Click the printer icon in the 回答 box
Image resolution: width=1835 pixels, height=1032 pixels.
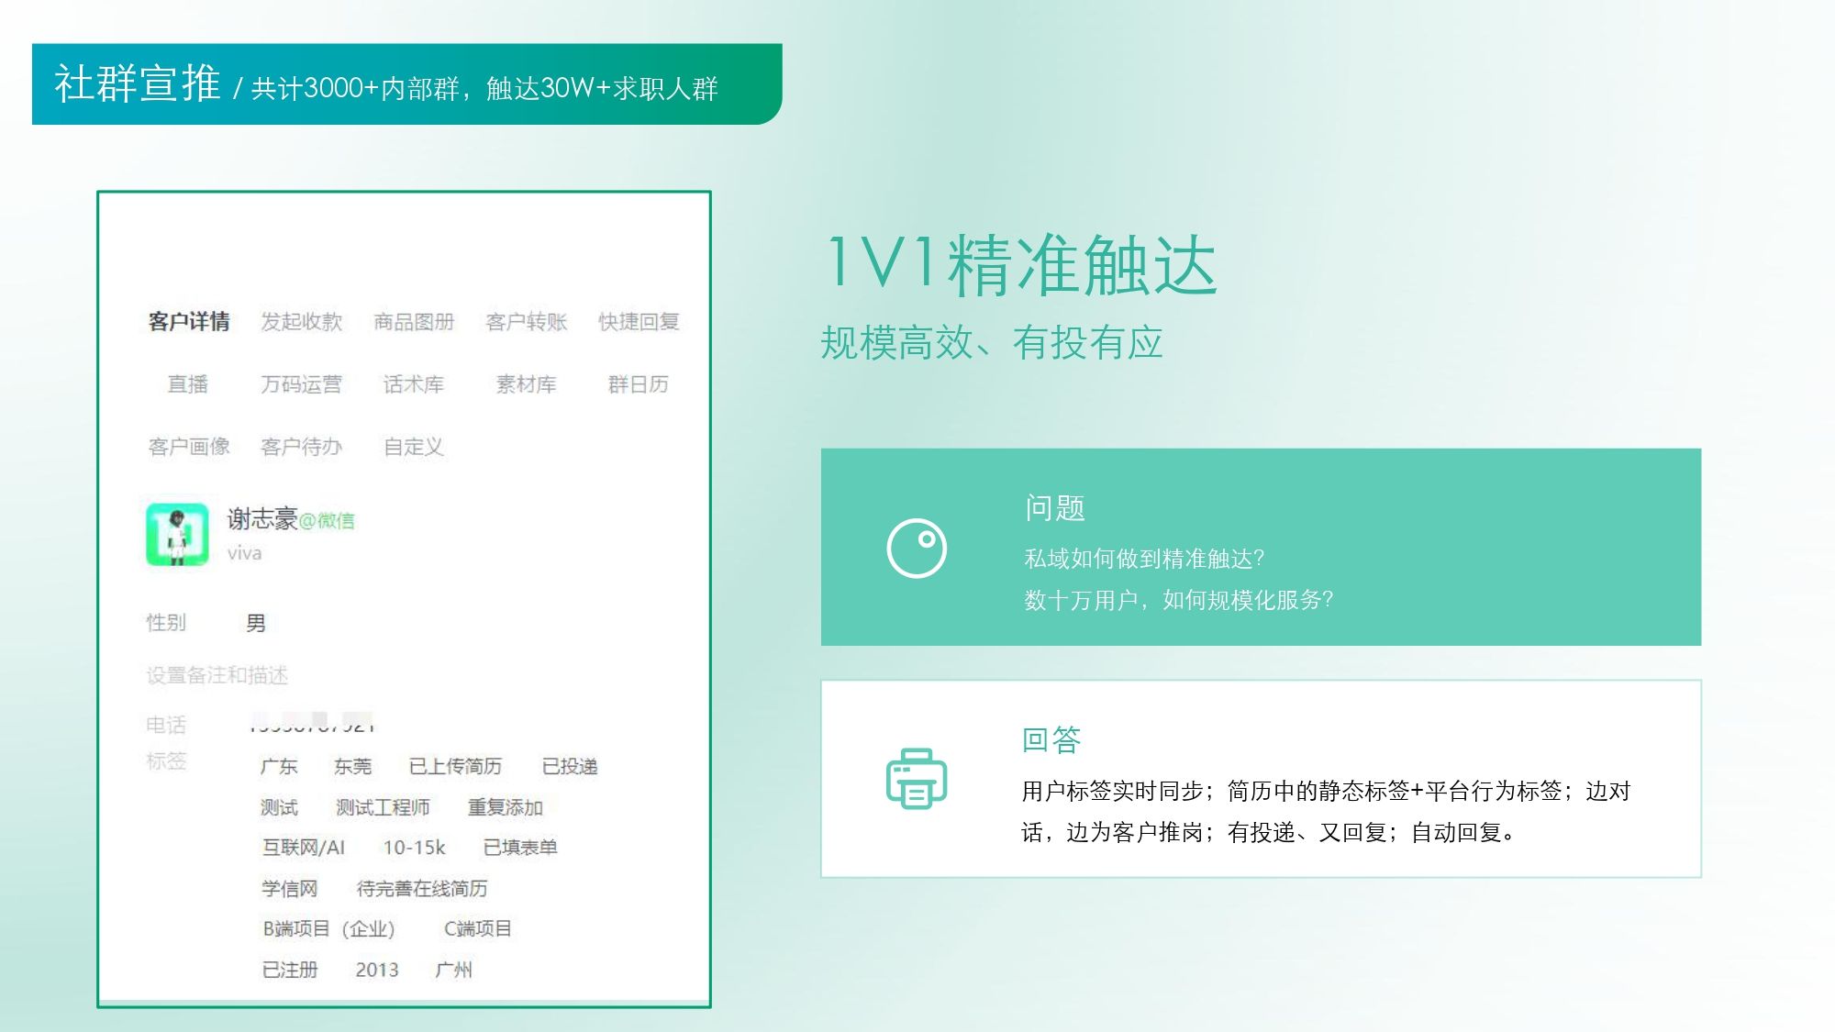[x=916, y=778]
